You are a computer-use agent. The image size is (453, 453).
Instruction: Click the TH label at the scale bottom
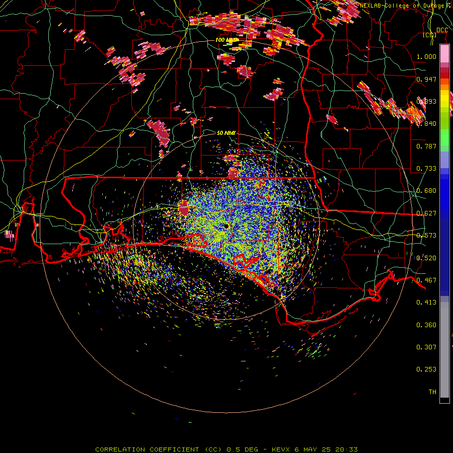coord(432,392)
